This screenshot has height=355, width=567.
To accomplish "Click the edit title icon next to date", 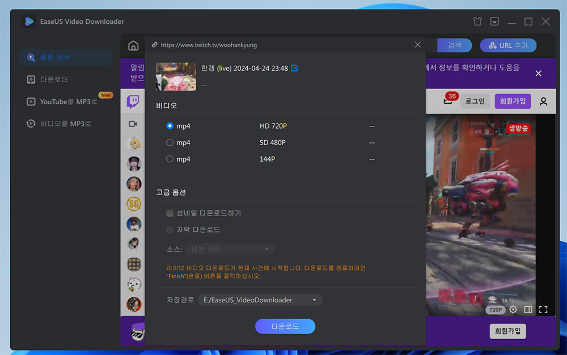I will point(295,68).
